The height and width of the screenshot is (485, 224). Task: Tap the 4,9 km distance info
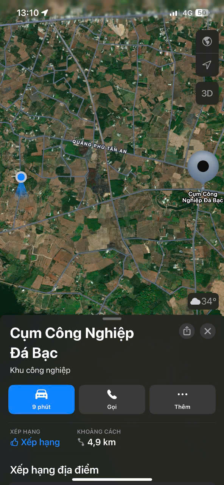(96, 442)
